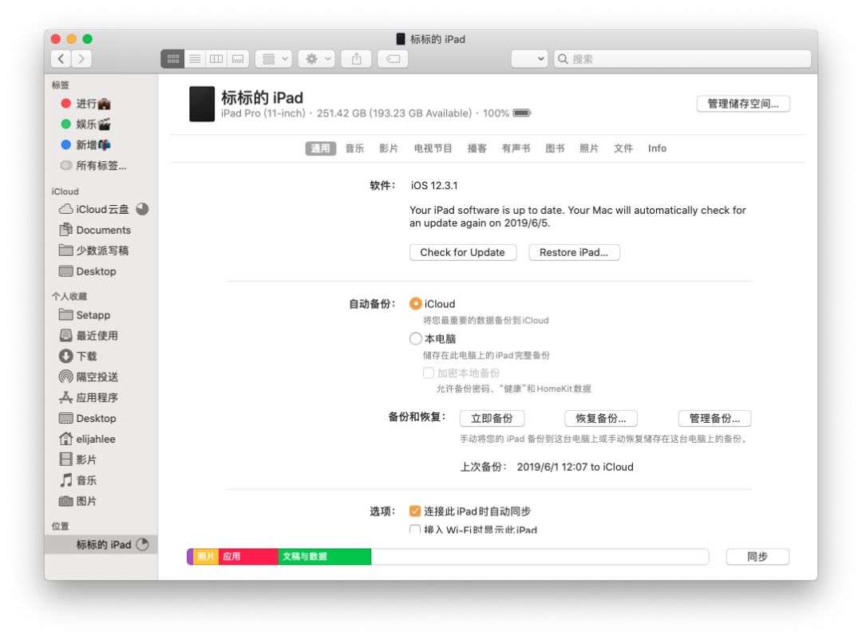Switch to the 音乐 tab
The image size is (862, 639).
[x=354, y=148]
